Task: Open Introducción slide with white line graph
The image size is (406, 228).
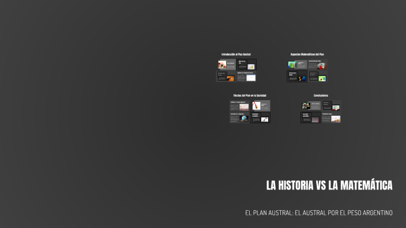Action: (246, 77)
